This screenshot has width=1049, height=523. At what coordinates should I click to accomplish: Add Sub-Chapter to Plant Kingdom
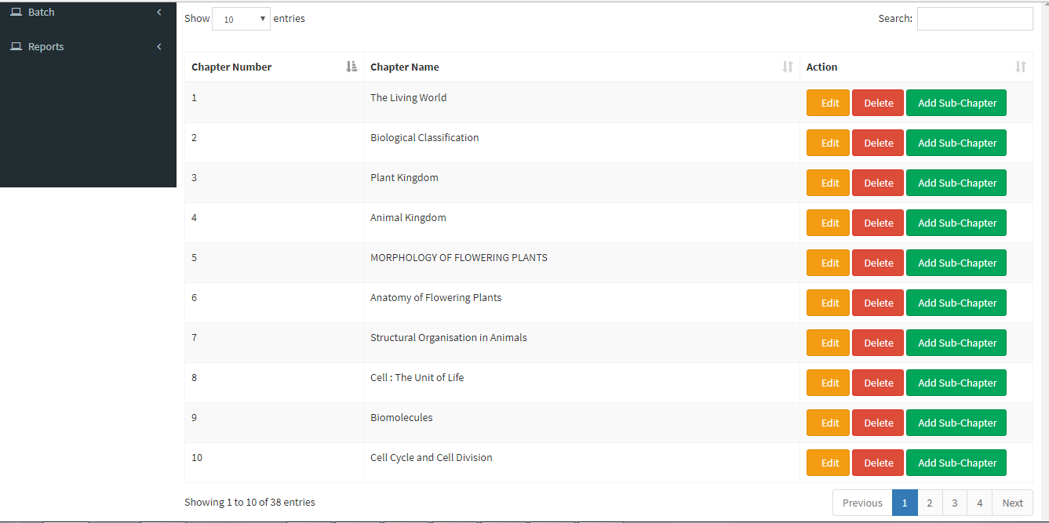956,183
